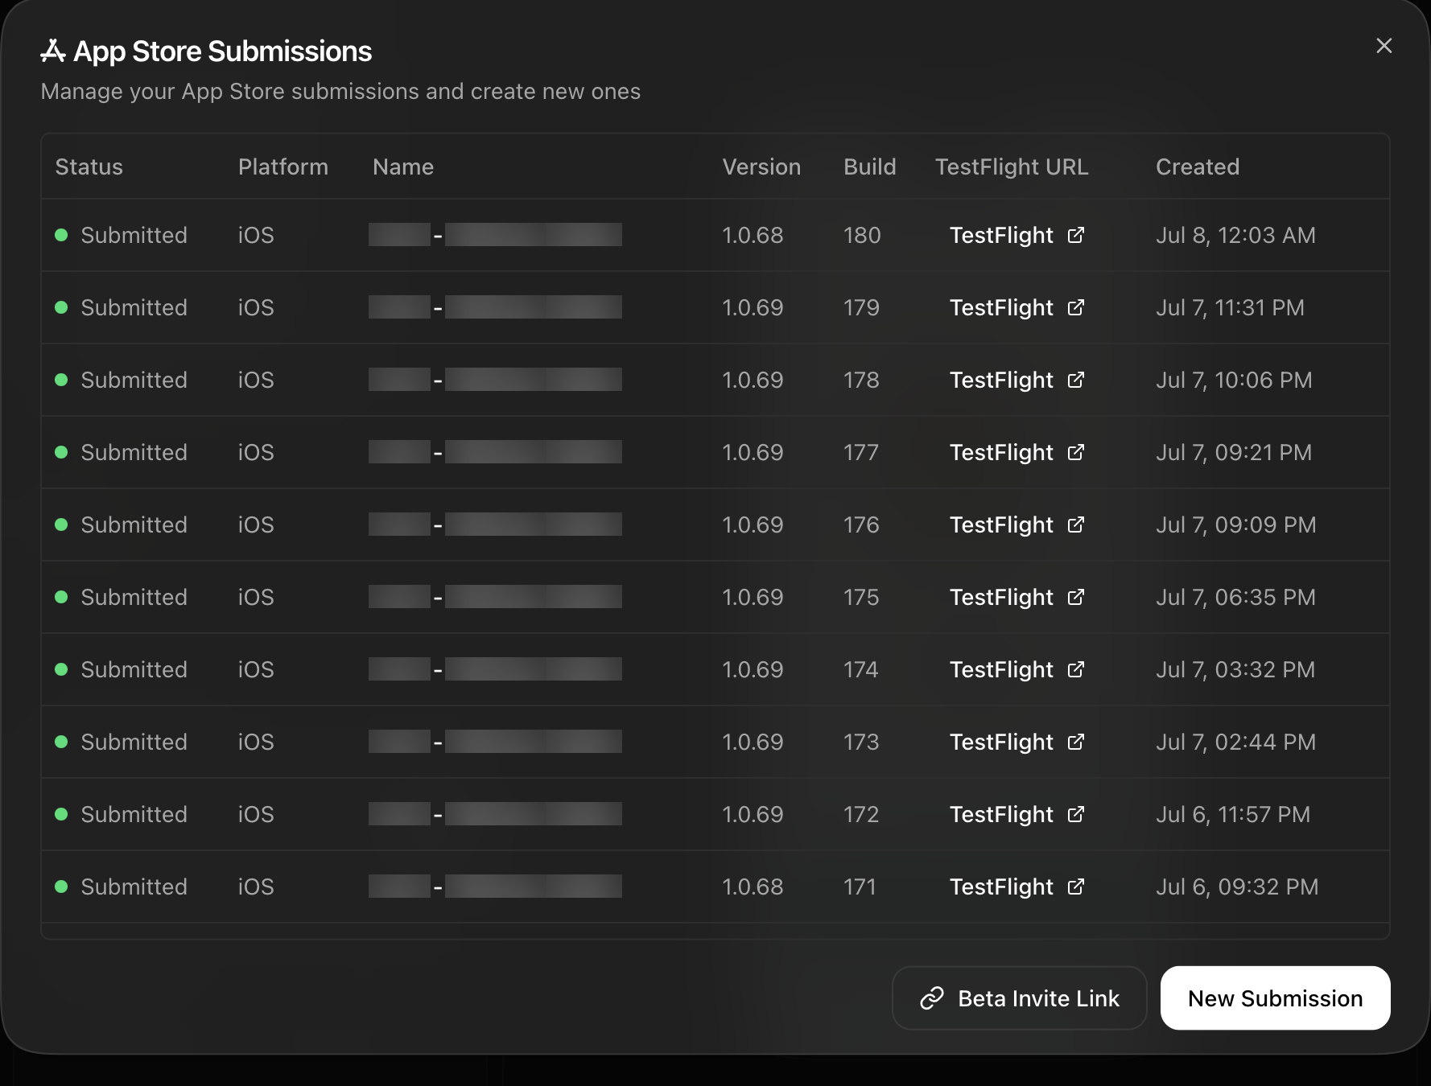
Task: Click external-link icon in build 174 row
Action: coord(1076,669)
